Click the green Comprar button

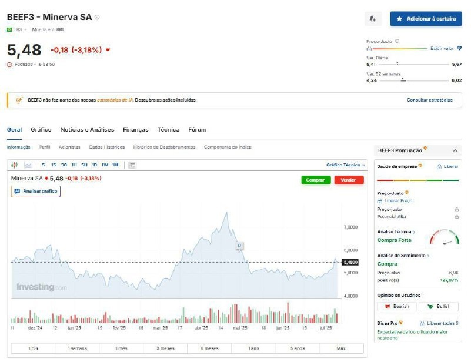[x=316, y=180]
